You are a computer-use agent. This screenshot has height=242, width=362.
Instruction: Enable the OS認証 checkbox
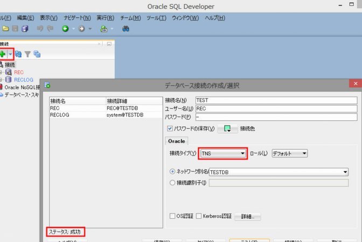tap(172, 216)
